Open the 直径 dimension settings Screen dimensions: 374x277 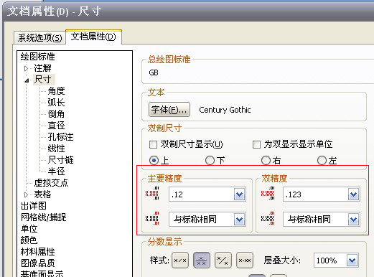coord(56,126)
